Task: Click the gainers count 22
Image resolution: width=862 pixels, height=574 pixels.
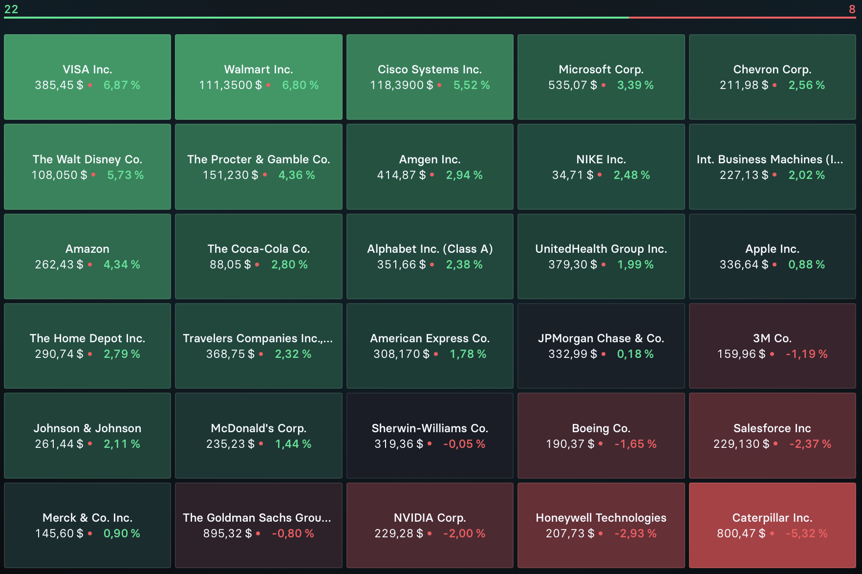Action: click(11, 9)
